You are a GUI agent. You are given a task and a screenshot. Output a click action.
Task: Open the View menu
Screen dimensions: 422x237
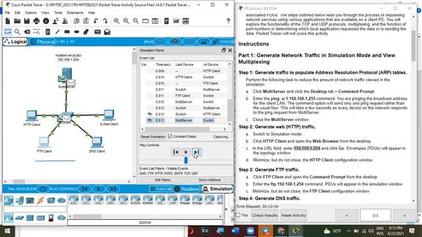pyautogui.click(x=45, y=13)
